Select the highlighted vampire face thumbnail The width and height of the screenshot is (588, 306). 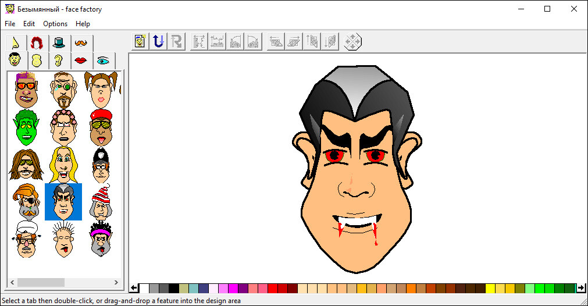63,202
